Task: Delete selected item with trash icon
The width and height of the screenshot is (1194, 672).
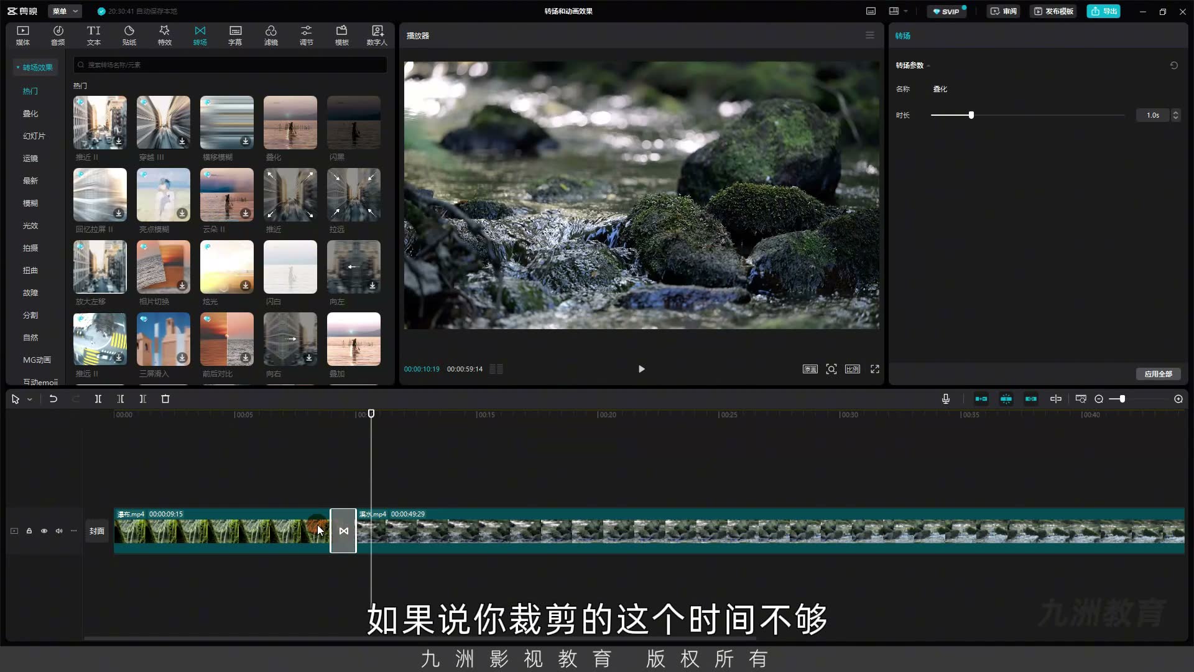Action: [165, 399]
